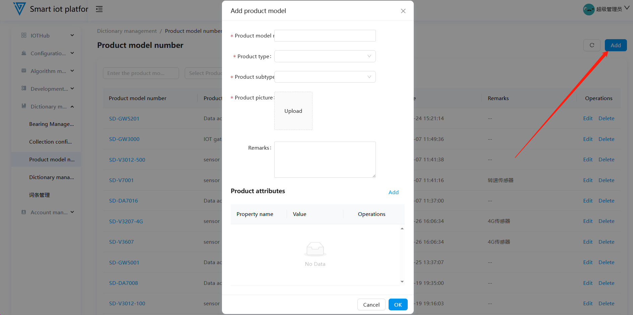Cancel the Add product model dialog
The height and width of the screenshot is (315, 633).
click(371, 305)
